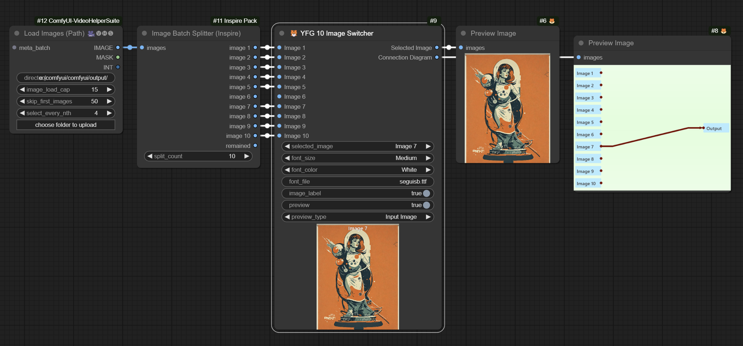Select next font_size option arrow

coord(428,158)
